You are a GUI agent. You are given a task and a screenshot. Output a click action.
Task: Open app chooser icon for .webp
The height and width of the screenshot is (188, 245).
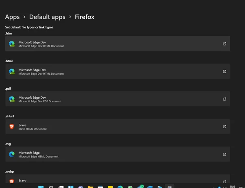(225, 182)
